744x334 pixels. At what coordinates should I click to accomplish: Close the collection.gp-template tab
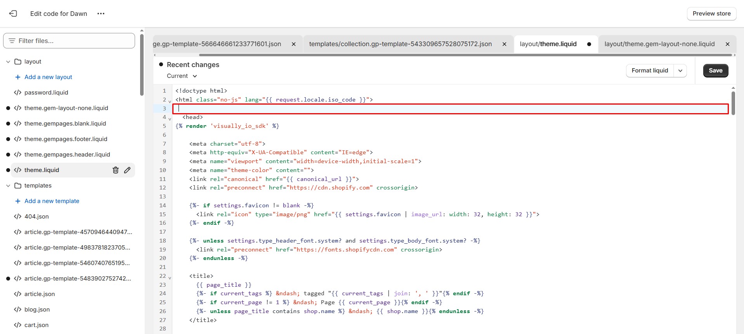(x=504, y=44)
